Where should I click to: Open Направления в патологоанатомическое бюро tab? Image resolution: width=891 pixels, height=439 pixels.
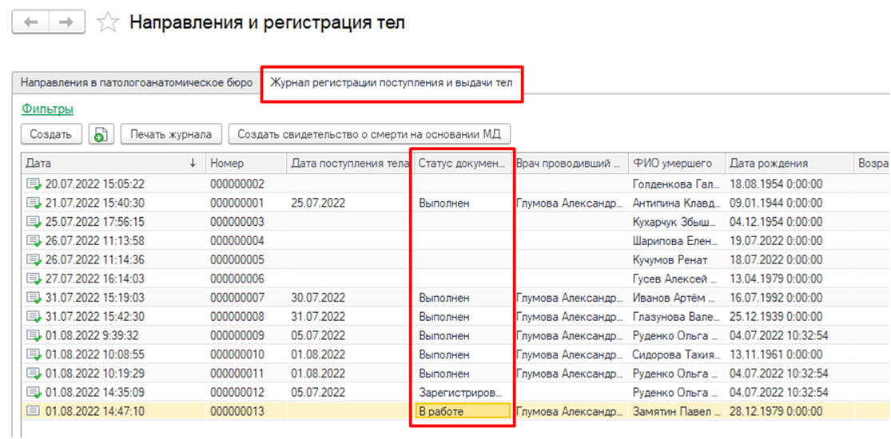tap(137, 82)
